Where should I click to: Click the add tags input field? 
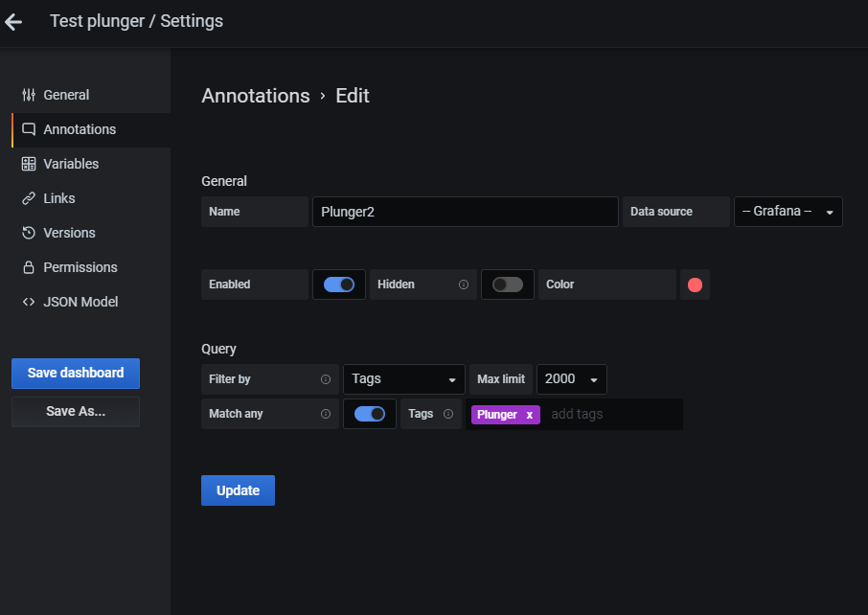tap(614, 414)
